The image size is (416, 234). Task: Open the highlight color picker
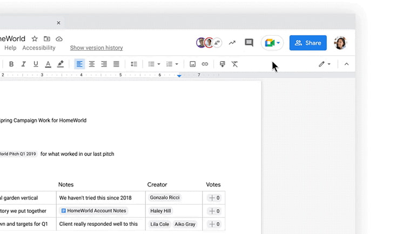pyautogui.click(x=61, y=64)
